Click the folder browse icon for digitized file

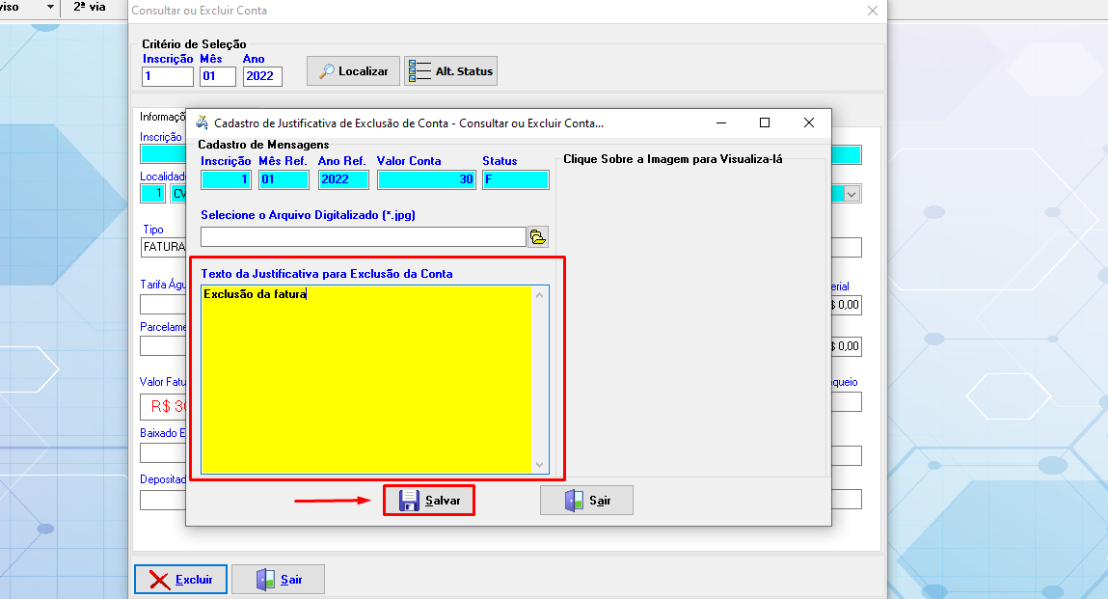(x=537, y=237)
